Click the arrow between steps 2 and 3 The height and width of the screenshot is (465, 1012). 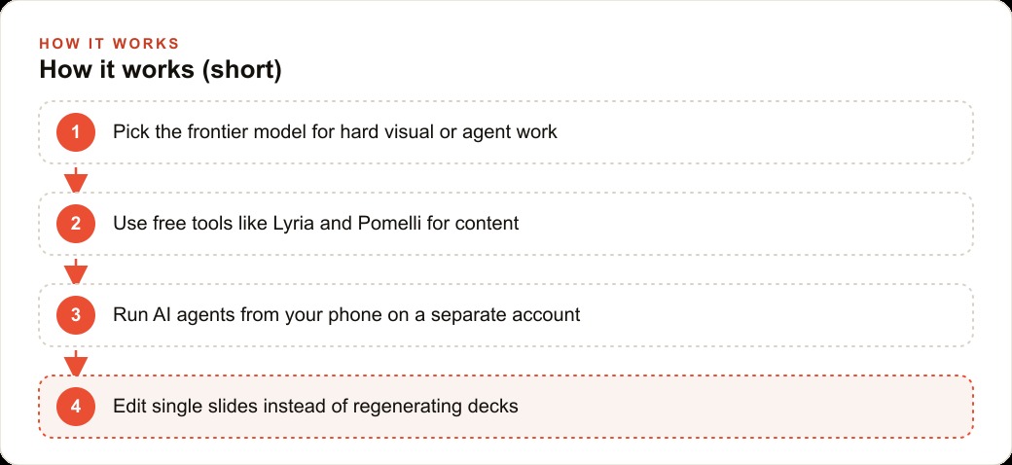(x=76, y=270)
